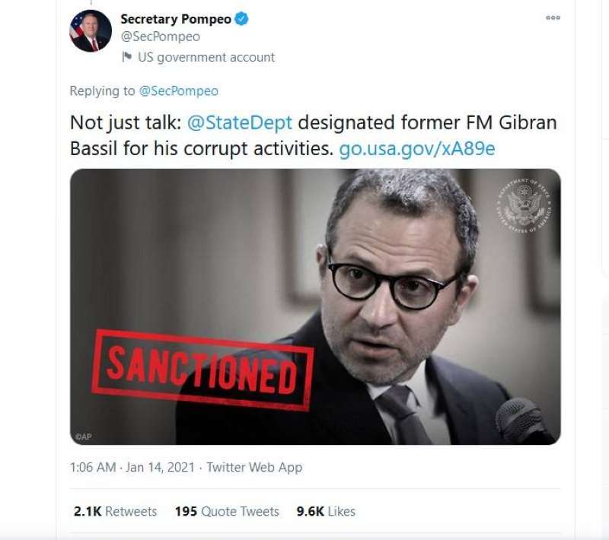Click the 1:06 AM timestamp
Screen dimensions: 609x540
click(x=92, y=467)
